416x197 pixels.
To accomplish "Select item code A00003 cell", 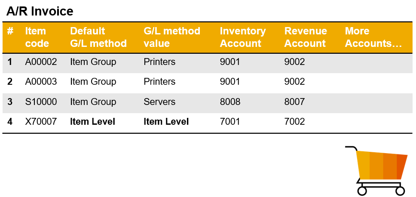I will click(41, 81).
